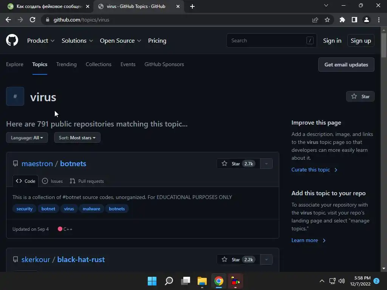Open Pull requests for the botnets repo
The height and width of the screenshot is (290, 387).
pyautogui.click(x=87, y=181)
